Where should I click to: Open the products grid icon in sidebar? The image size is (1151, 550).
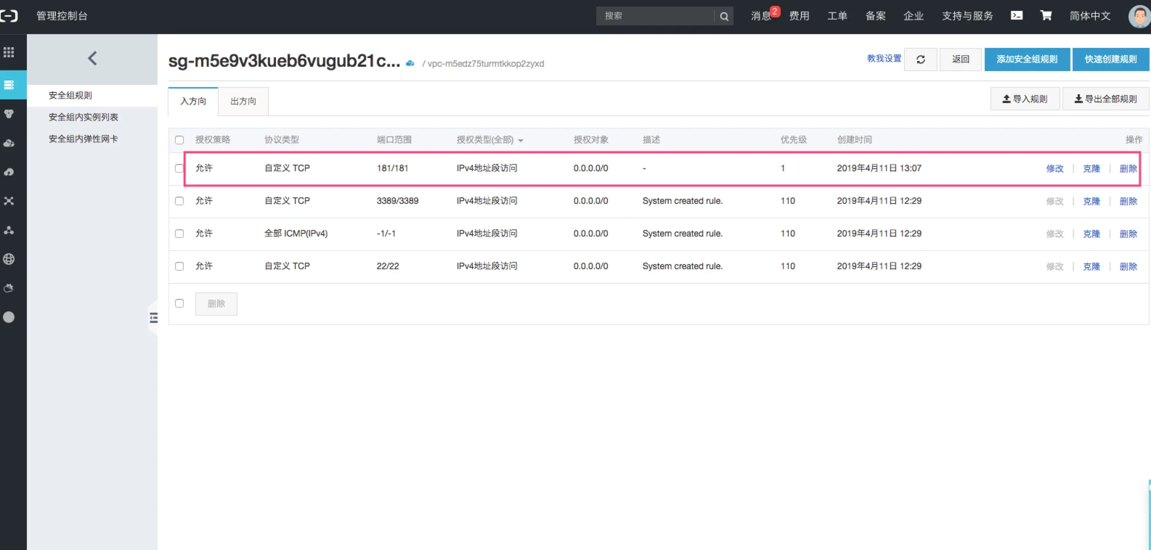pos(9,52)
